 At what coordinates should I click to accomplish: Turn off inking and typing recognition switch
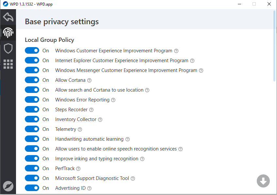[32, 159]
